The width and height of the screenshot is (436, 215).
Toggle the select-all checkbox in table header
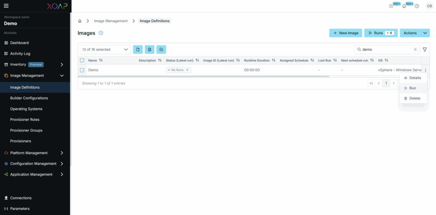point(82,61)
